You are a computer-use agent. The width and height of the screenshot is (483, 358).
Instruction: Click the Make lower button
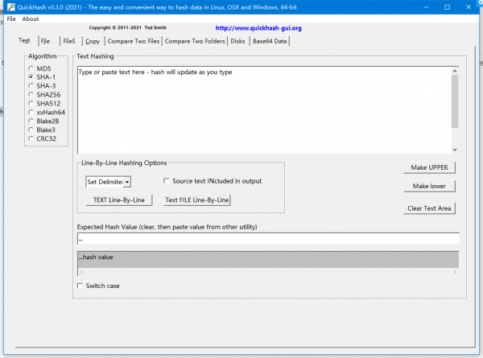coord(429,186)
